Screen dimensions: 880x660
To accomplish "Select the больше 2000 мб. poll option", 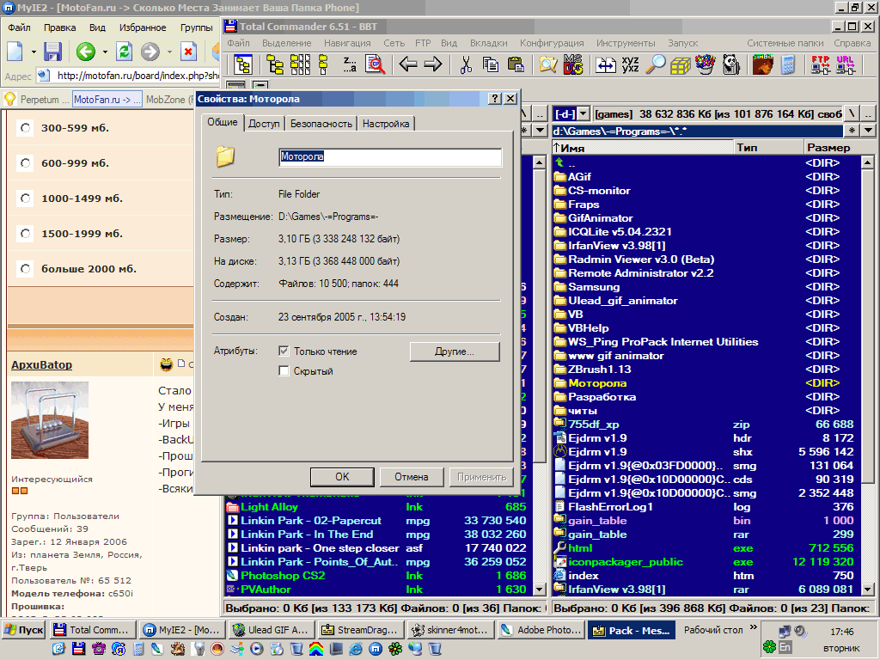I will pyautogui.click(x=25, y=269).
